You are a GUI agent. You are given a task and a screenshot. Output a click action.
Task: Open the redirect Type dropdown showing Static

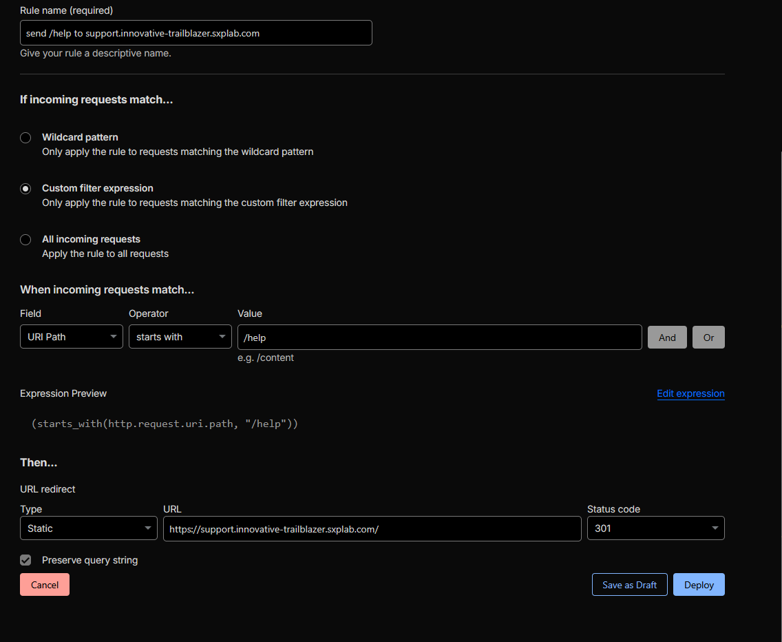click(x=89, y=528)
